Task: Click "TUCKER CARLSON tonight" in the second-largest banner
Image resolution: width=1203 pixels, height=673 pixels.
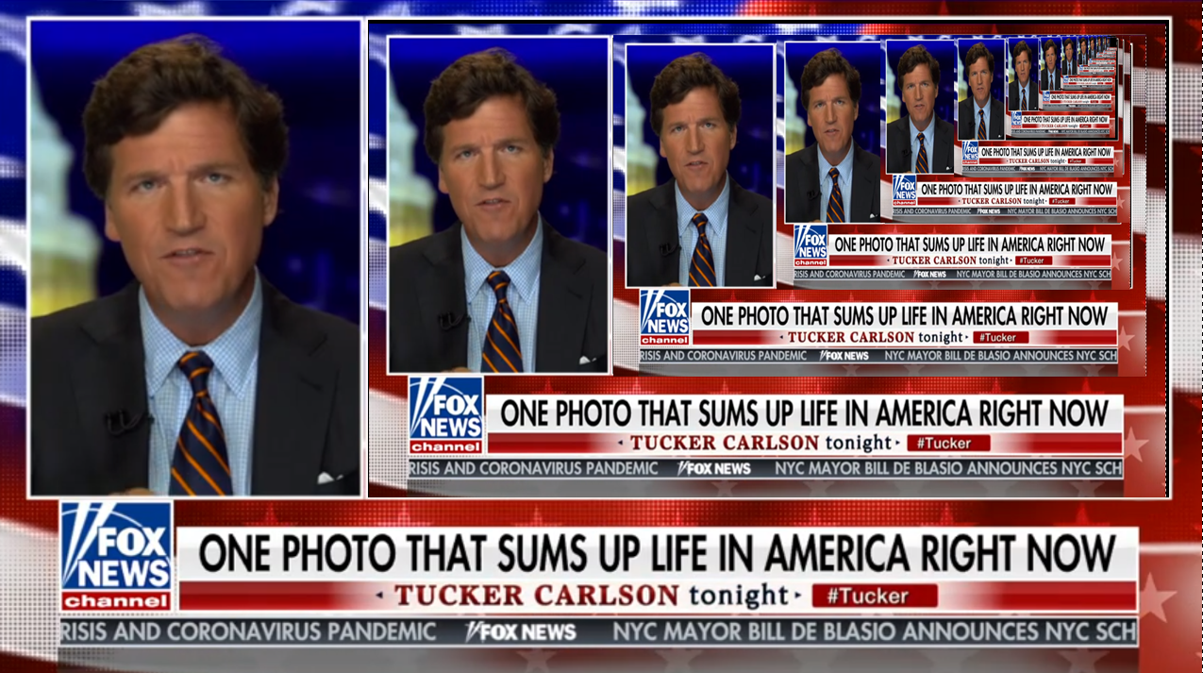Action: [760, 443]
